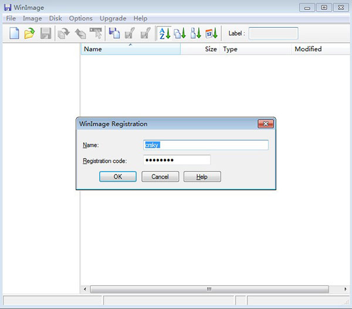Sort files by size icon
The width and height of the screenshot is (352, 309).
(195, 33)
